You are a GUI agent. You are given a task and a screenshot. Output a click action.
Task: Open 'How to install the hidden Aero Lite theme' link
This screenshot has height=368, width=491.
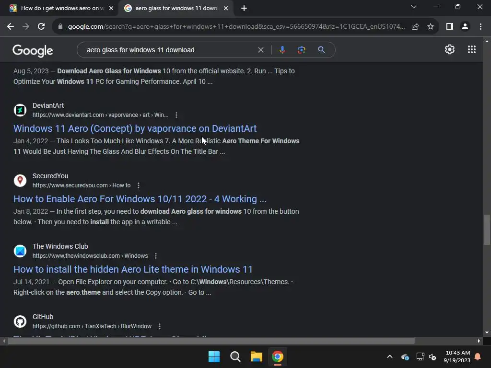click(x=133, y=269)
